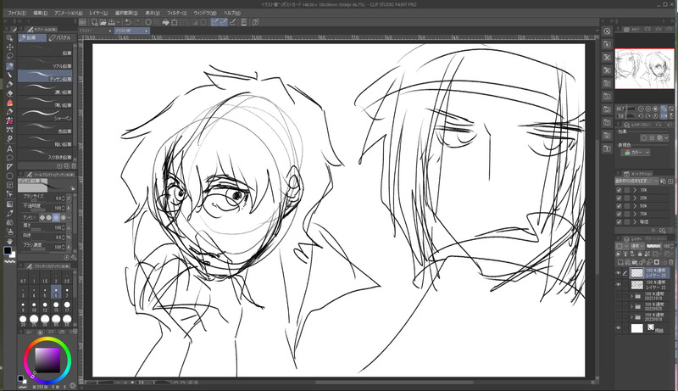Choose the リアル鉛筆 sub tool
The width and height of the screenshot is (678, 391).
(x=45, y=64)
